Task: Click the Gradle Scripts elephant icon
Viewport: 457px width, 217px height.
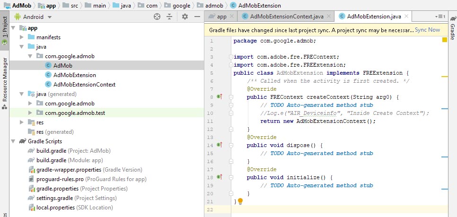Action: [23, 141]
